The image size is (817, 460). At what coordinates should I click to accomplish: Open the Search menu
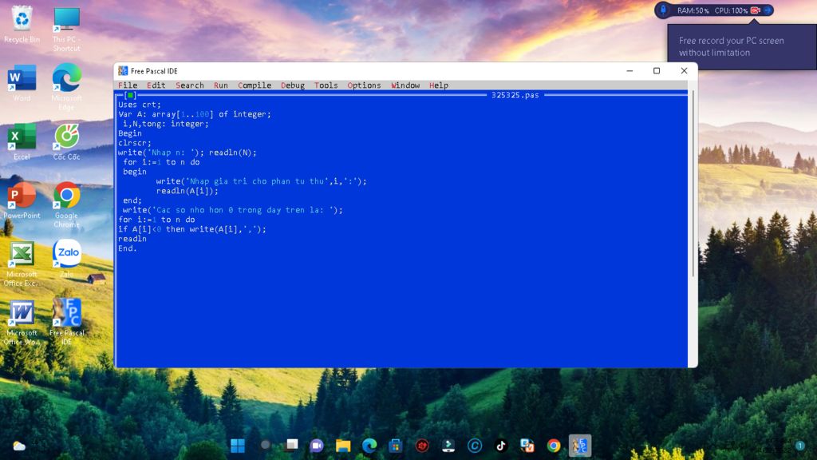tap(190, 85)
